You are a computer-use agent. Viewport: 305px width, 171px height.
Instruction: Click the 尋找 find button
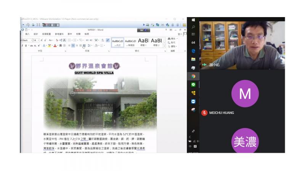click(172, 39)
